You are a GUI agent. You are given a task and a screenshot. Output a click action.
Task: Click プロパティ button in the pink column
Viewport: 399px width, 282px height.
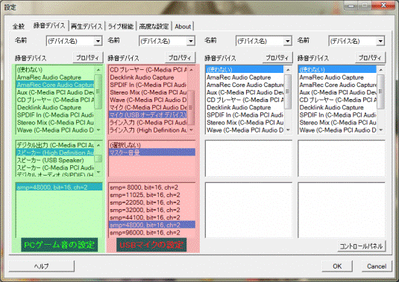(180, 58)
